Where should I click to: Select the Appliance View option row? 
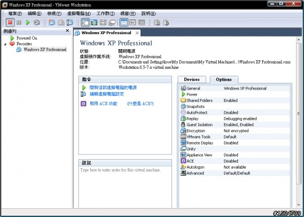click(234, 155)
